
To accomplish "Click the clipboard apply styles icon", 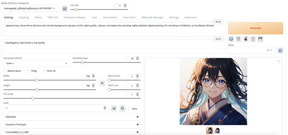I will [253, 39].
